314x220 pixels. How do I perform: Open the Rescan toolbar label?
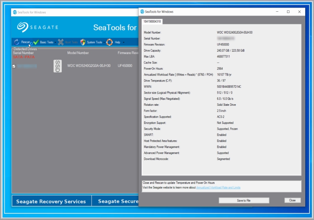click(26, 42)
